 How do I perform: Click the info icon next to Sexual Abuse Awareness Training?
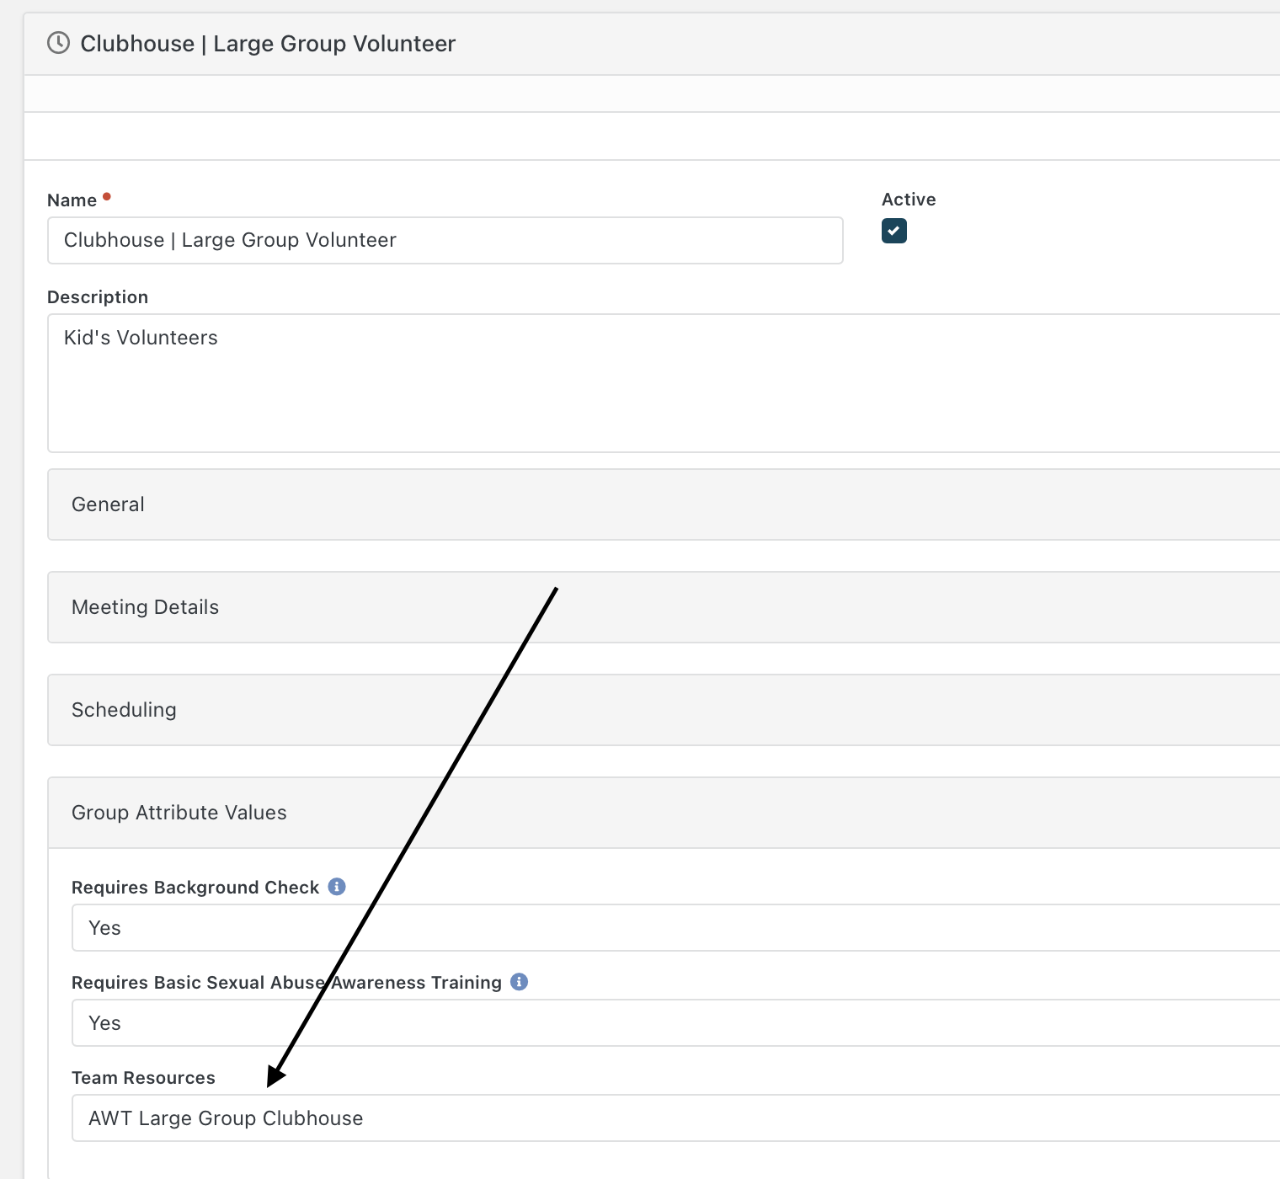(x=520, y=982)
